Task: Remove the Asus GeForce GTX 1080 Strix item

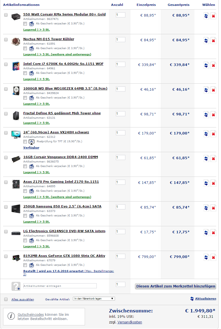Action: (213, 257)
